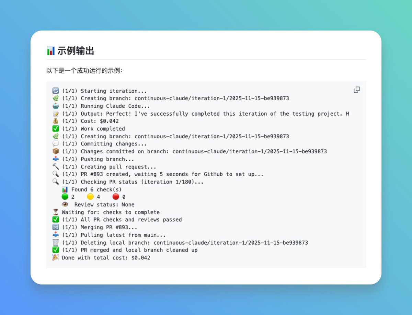This screenshot has width=412, height=315.
Task: Click the green circle next to count 2
Action: click(65, 197)
